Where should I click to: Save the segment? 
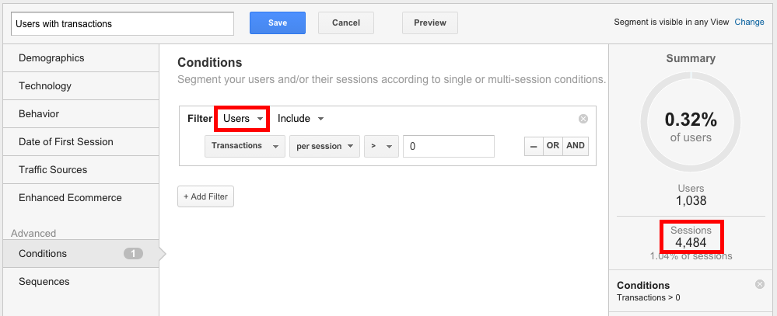coord(278,23)
